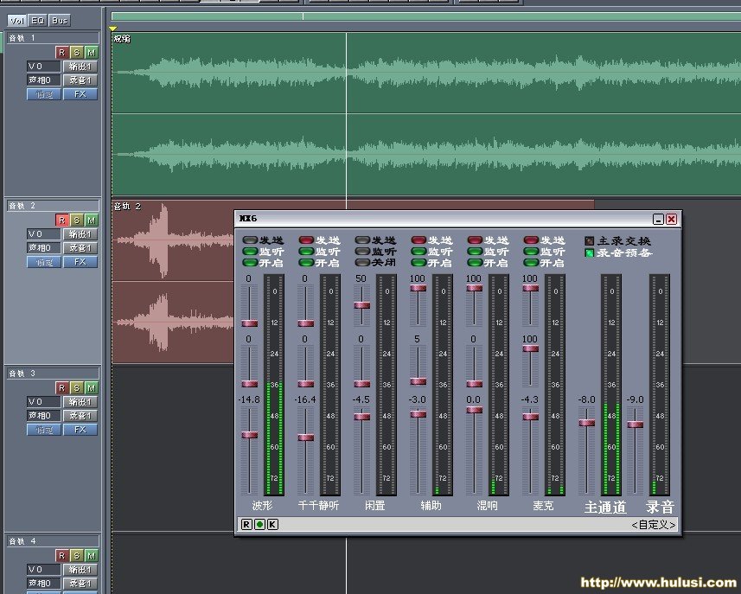Mute (M) track 音轨 2
741x594 pixels.
coord(91,220)
